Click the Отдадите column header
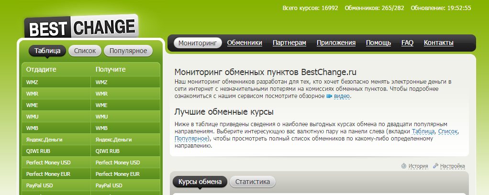This screenshot has width=489, height=195. (41, 69)
